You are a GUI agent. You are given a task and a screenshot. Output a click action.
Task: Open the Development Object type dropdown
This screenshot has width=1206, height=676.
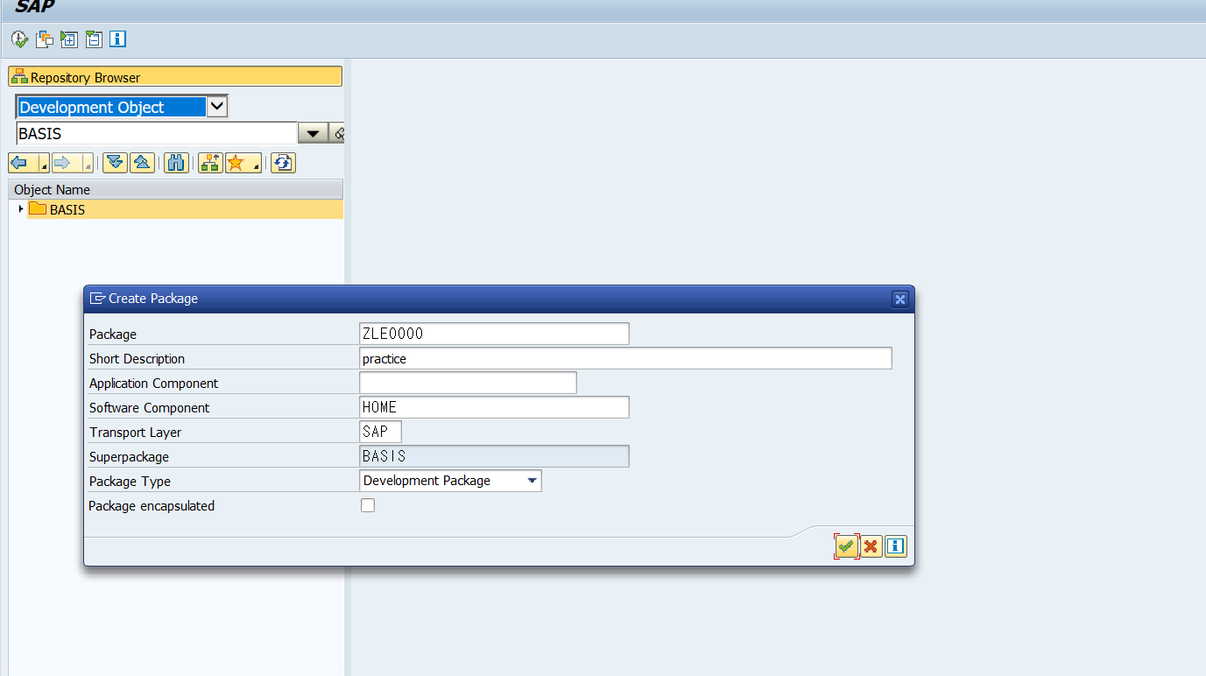217,107
